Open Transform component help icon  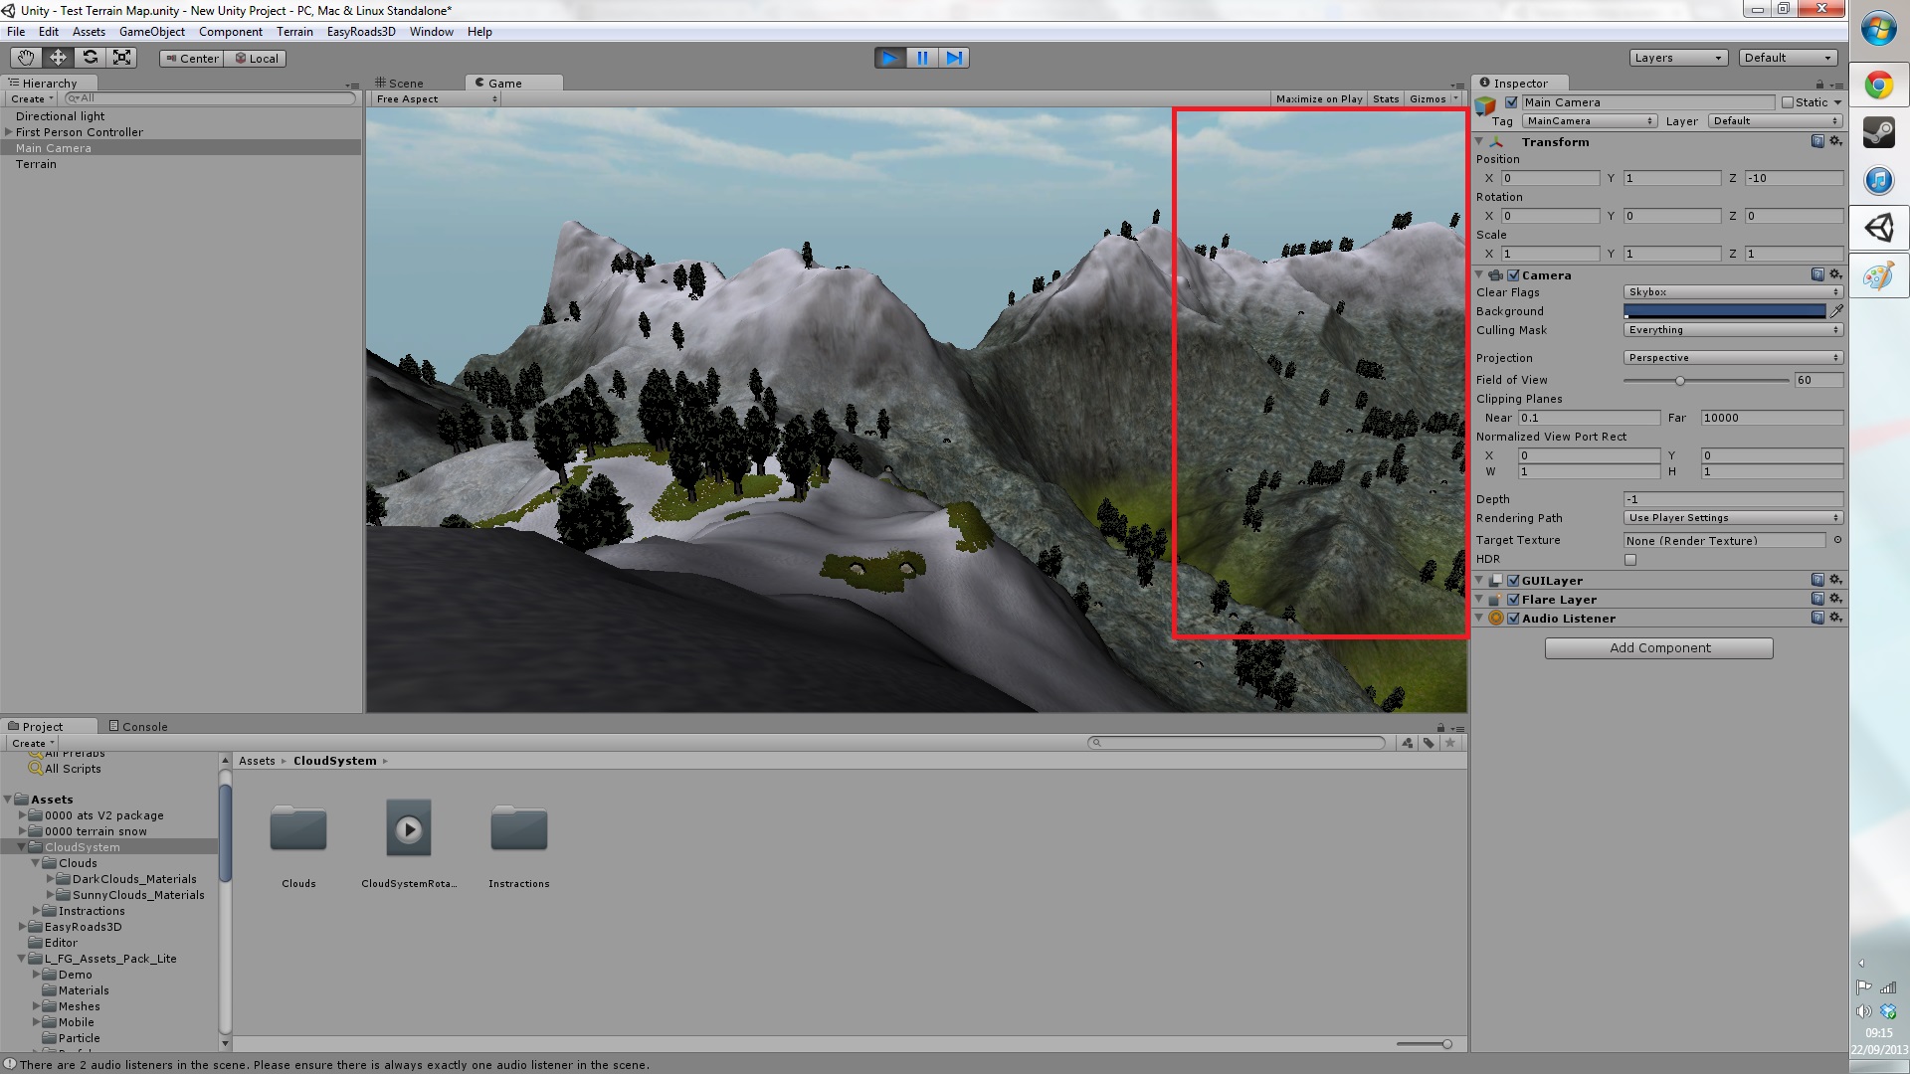pos(1817,141)
